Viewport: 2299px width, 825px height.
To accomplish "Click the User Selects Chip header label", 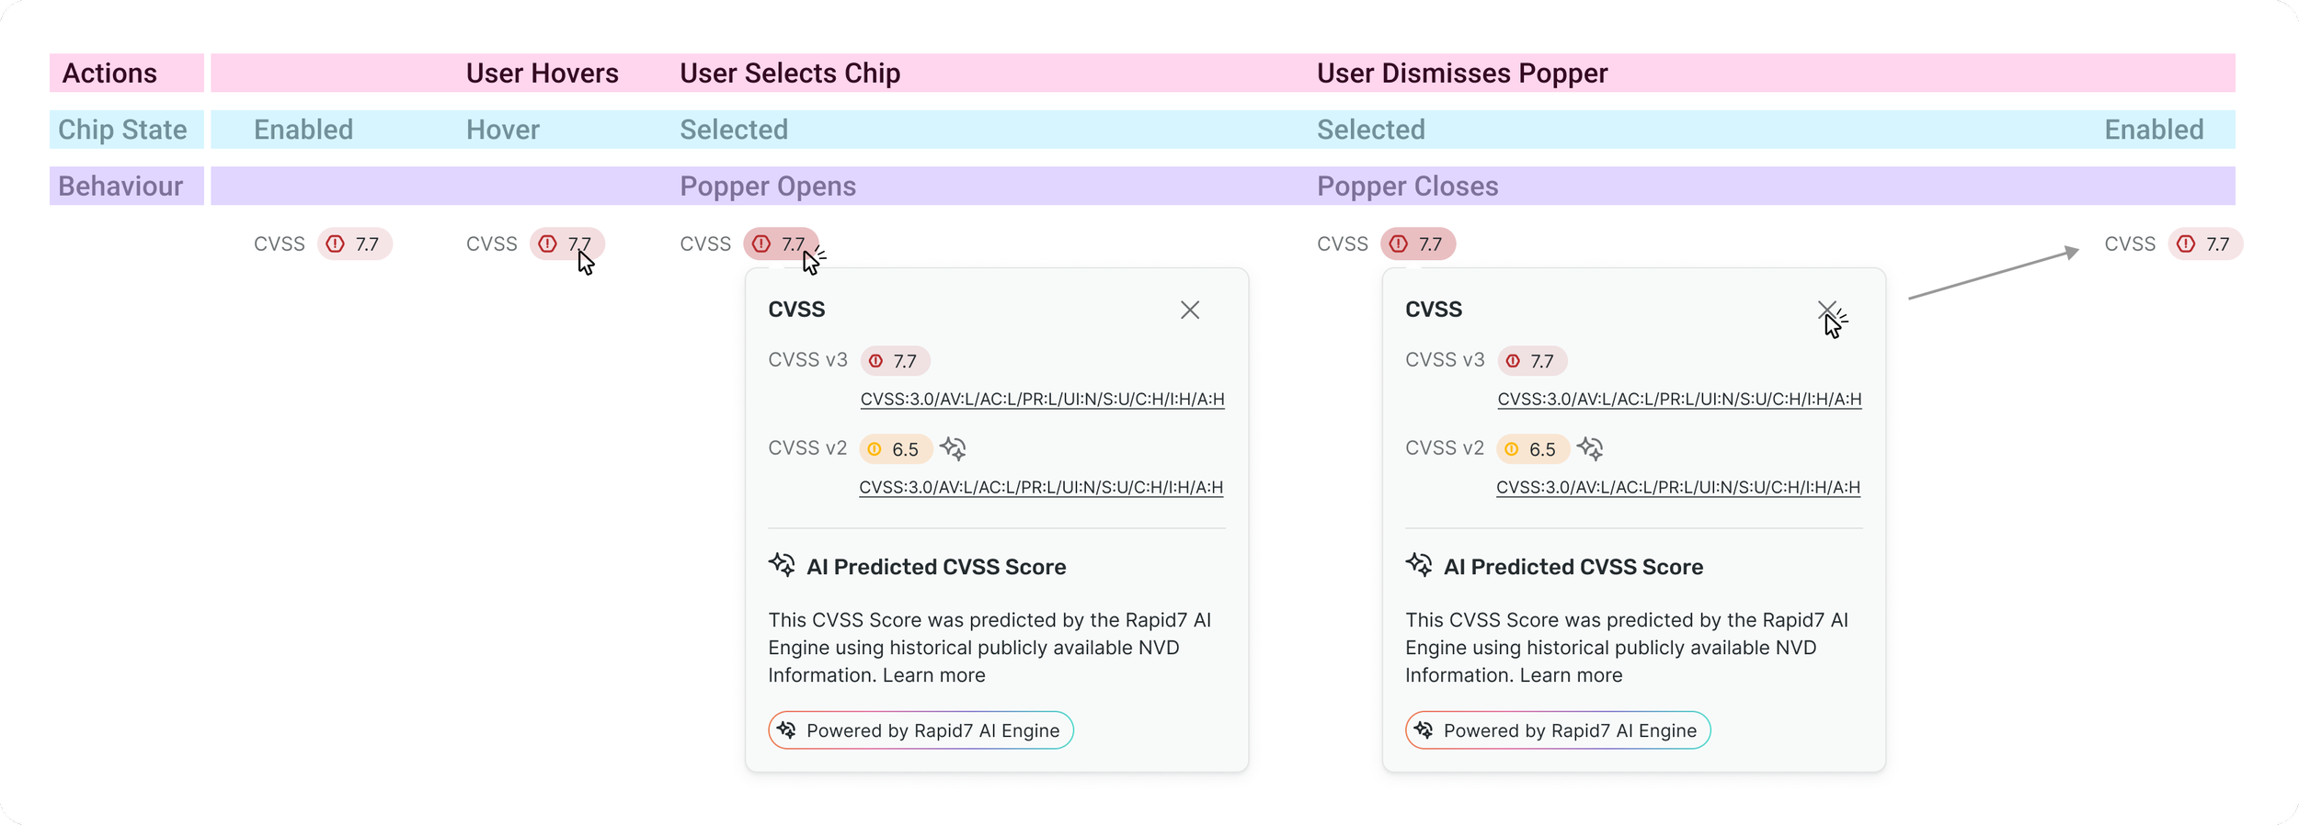I will pos(790,73).
